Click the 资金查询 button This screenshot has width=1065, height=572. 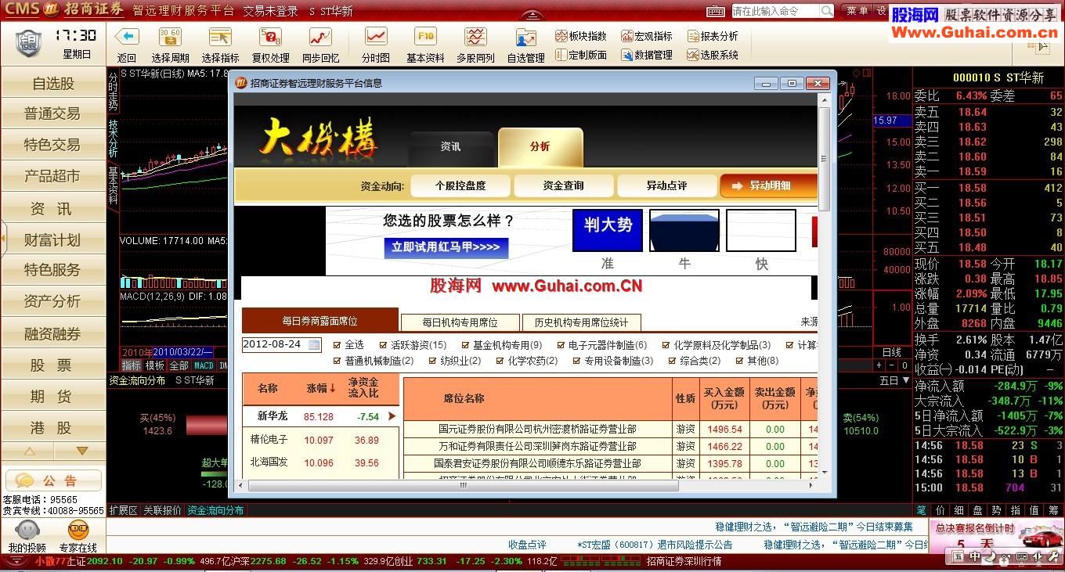(564, 185)
